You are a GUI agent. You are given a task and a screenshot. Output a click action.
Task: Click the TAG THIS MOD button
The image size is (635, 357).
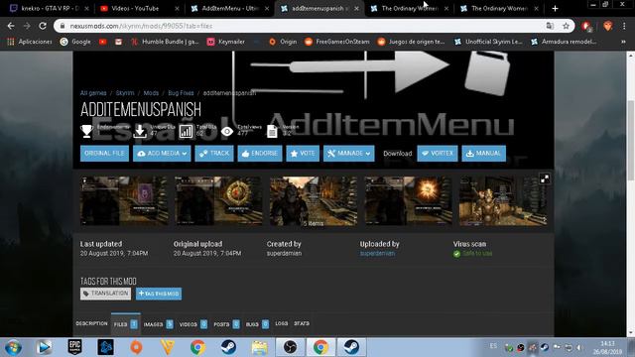[159, 294]
